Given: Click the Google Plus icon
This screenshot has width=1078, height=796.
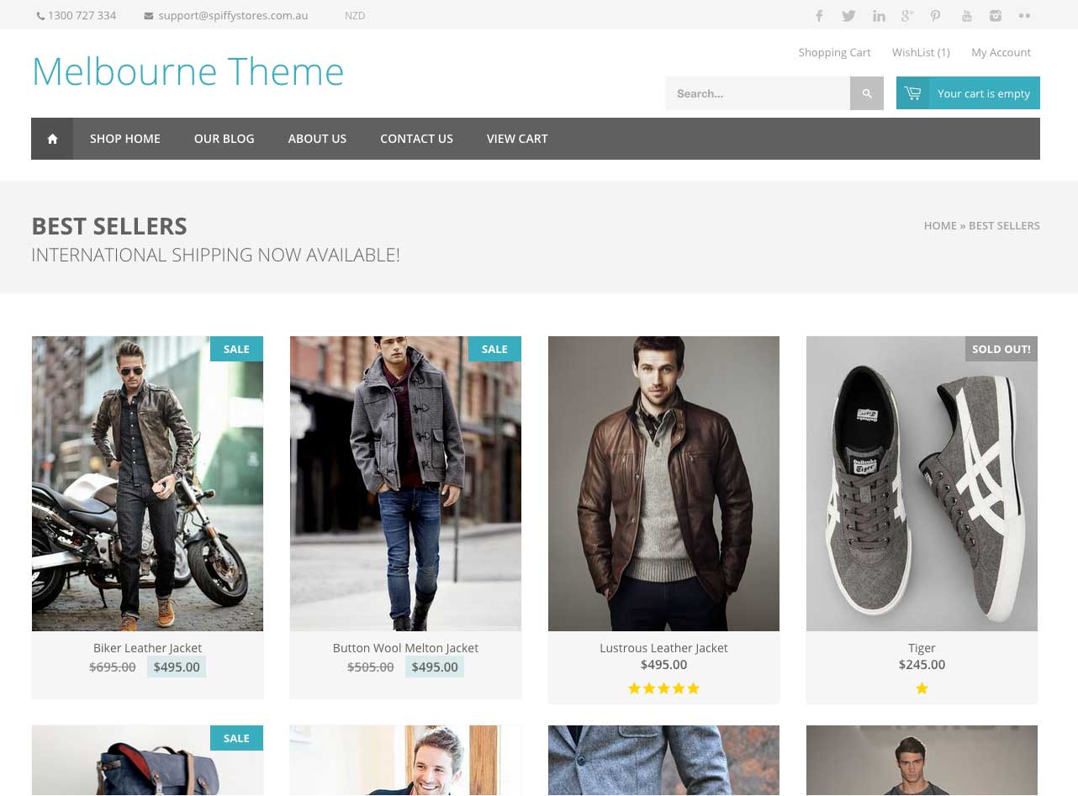Looking at the screenshot, I should coord(907,15).
